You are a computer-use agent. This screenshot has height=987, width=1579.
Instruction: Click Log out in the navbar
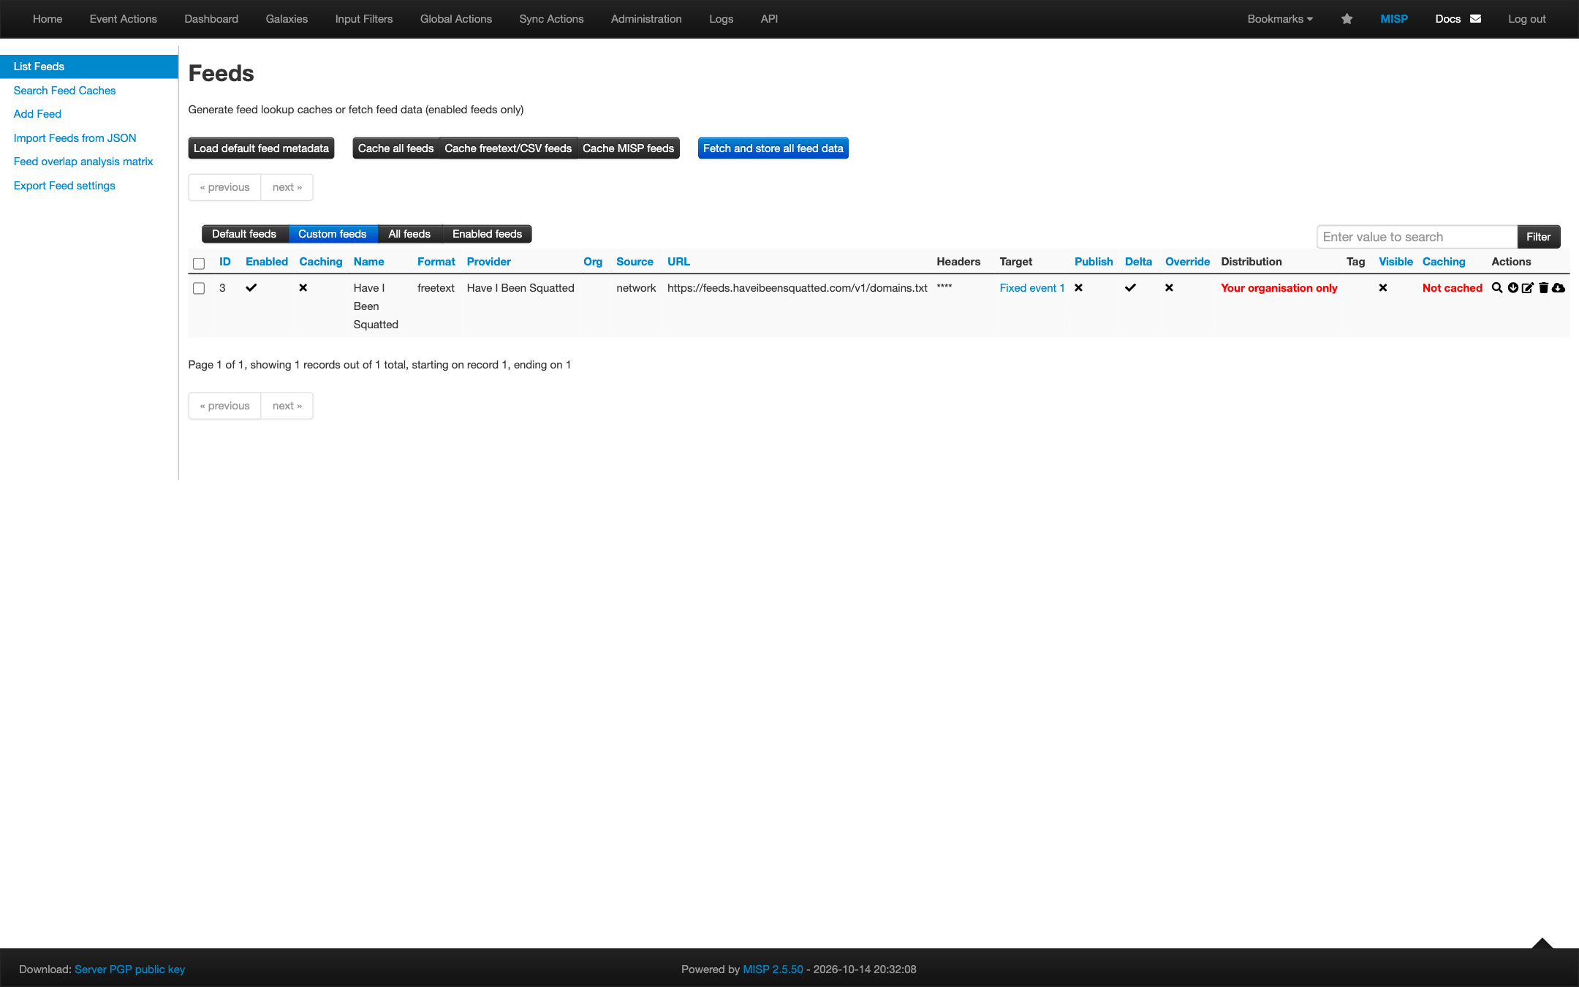click(x=1527, y=19)
